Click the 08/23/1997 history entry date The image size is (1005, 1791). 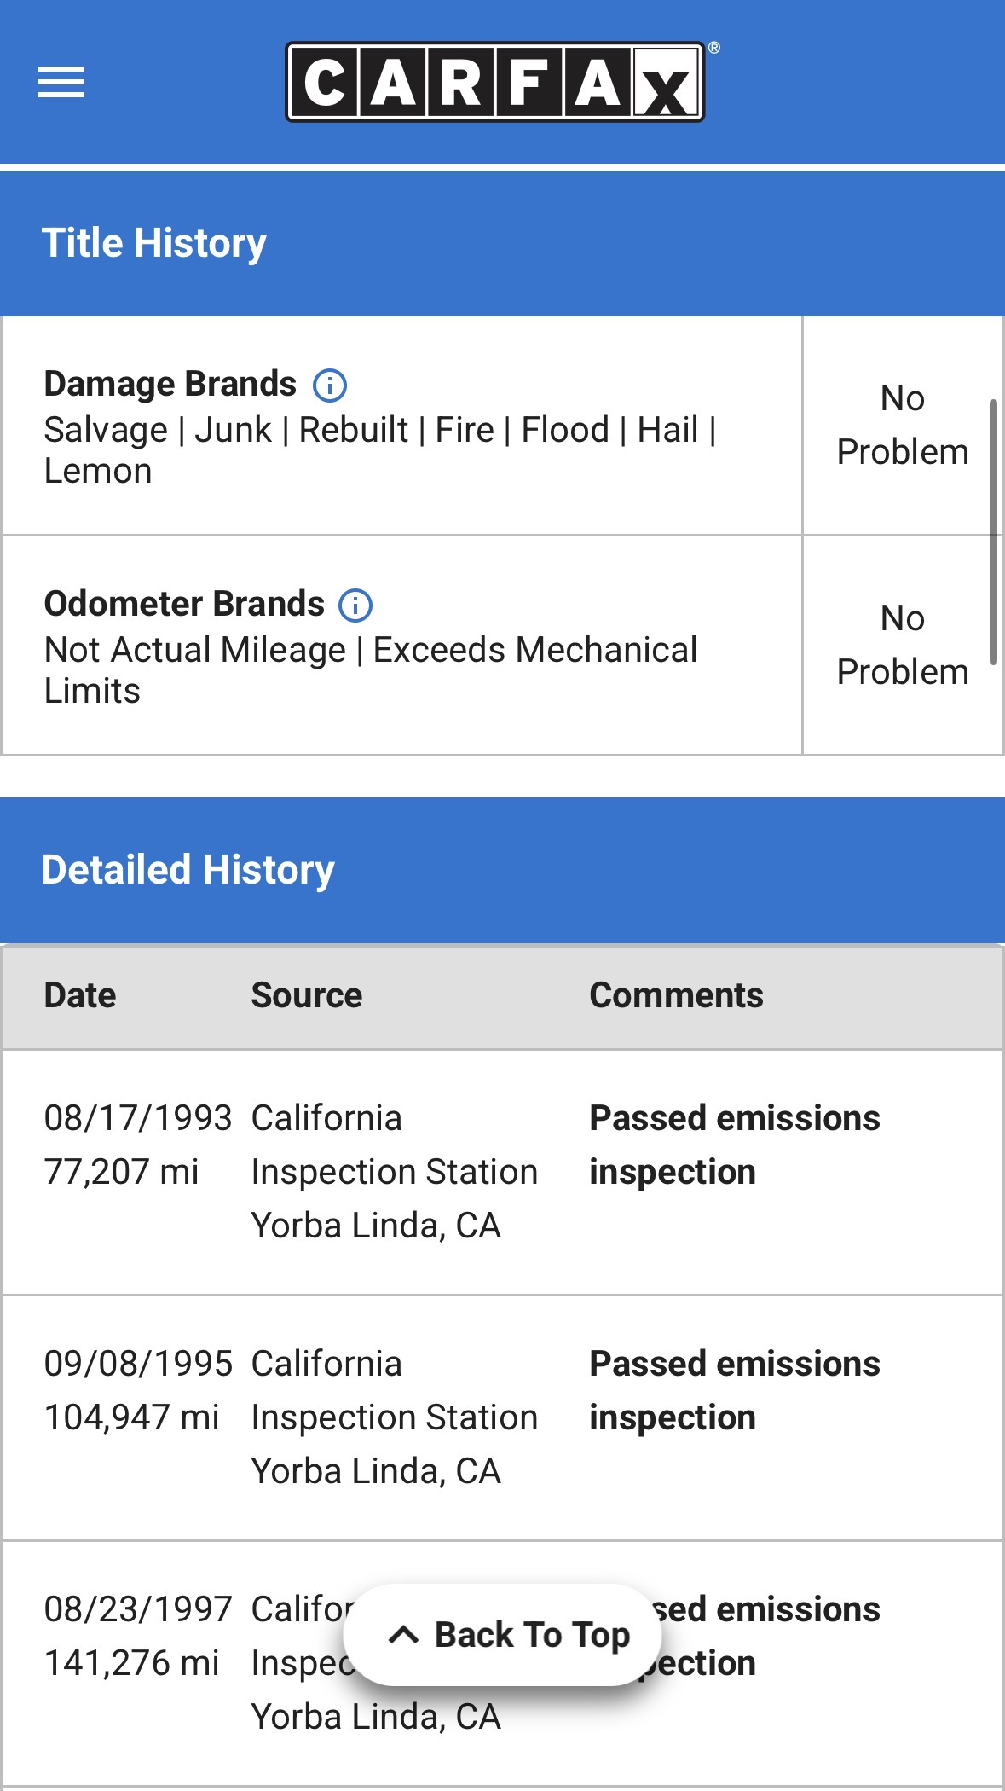pyautogui.click(x=137, y=1609)
